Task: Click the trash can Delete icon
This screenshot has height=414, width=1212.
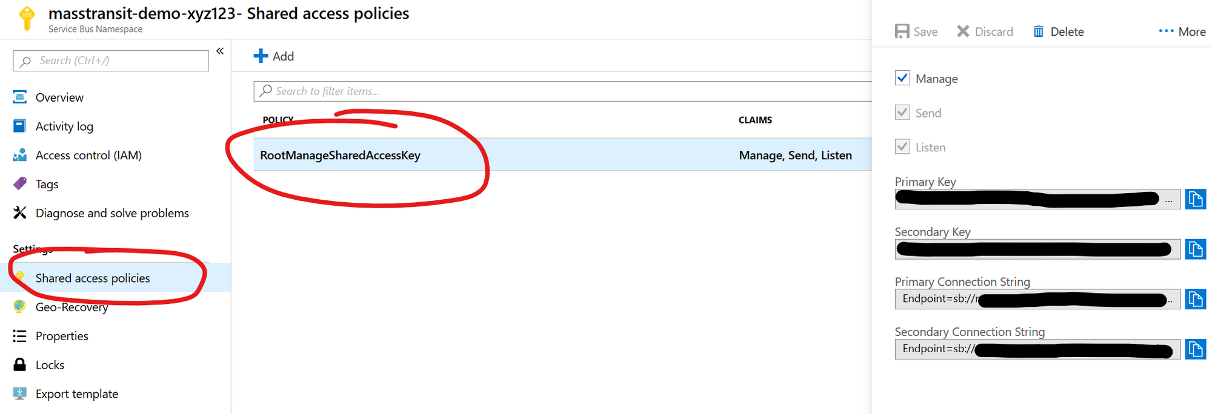Action: [1039, 31]
